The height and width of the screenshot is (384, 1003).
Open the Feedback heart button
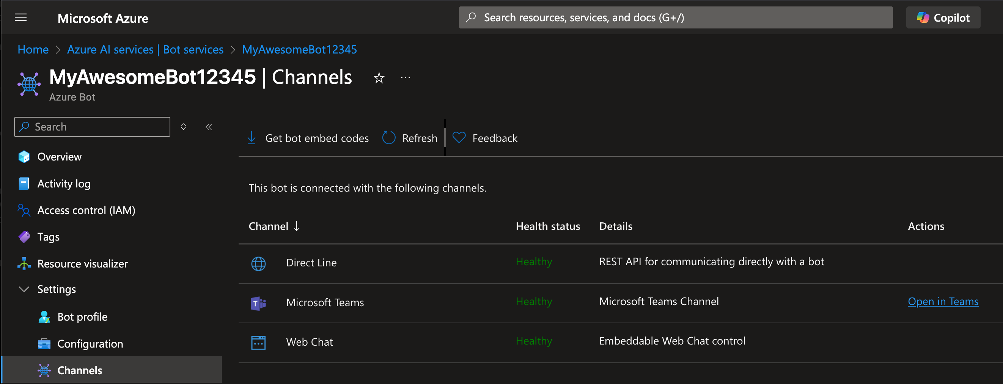tap(485, 138)
